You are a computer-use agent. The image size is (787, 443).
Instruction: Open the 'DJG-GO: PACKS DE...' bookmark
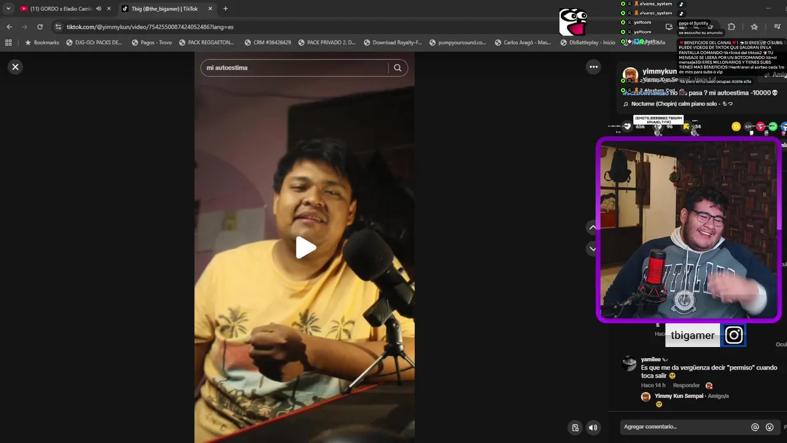point(94,42)
